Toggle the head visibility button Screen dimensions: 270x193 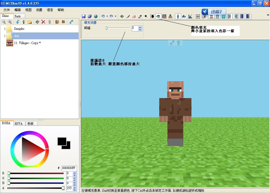211,16
